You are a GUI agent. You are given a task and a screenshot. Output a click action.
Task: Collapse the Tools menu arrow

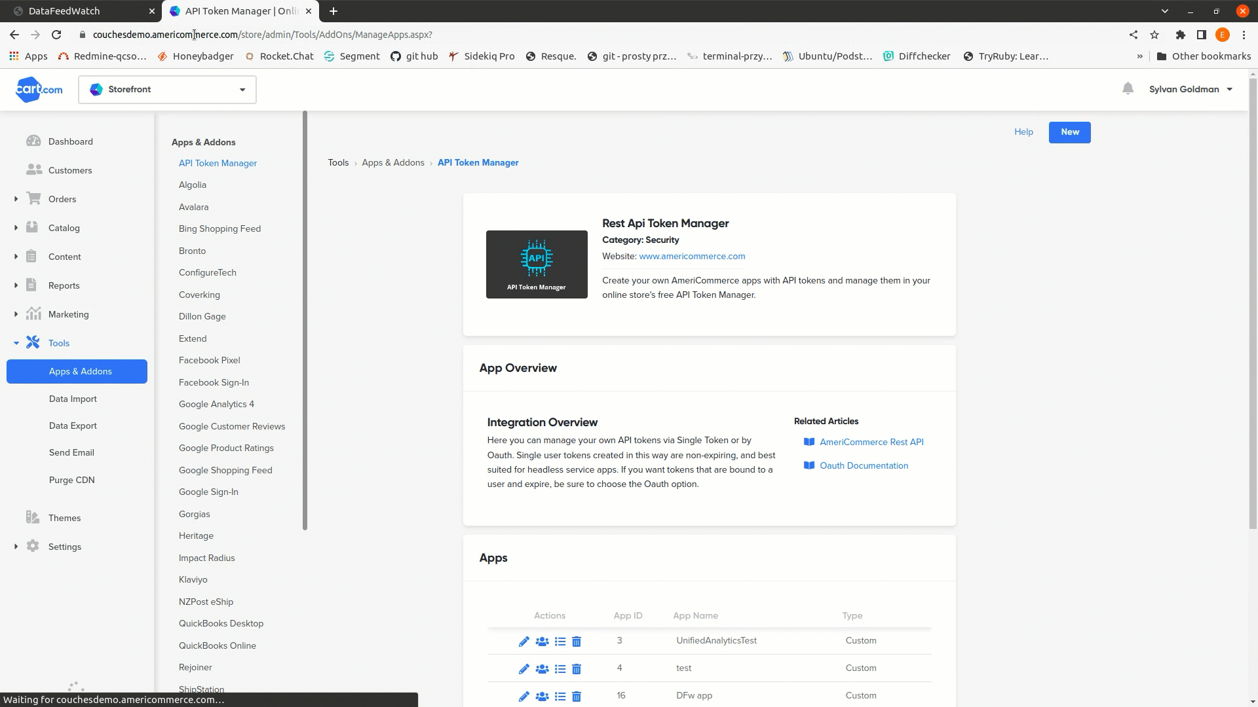(x=16, y=343)
